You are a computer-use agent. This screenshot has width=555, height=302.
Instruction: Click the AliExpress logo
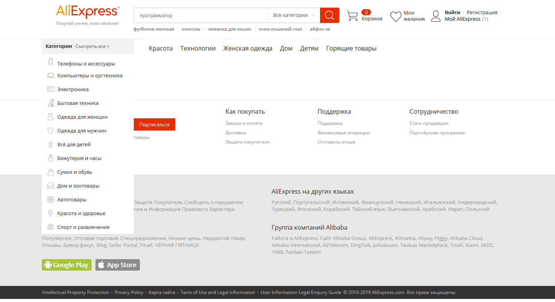(88, 12)
